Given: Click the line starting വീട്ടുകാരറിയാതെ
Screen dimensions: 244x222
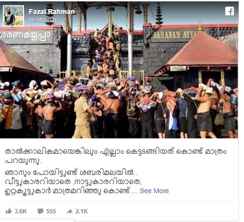Looking at the screenshot, I should click(x=73, y=182).
